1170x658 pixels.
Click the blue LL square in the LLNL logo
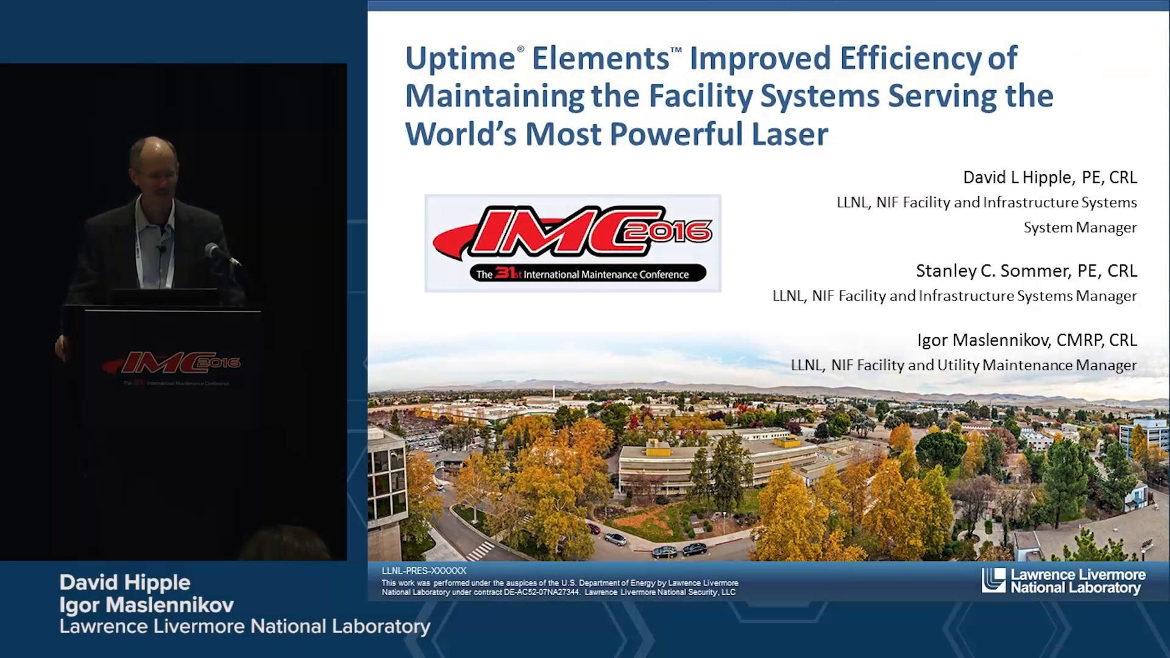[x=994, y=579]
